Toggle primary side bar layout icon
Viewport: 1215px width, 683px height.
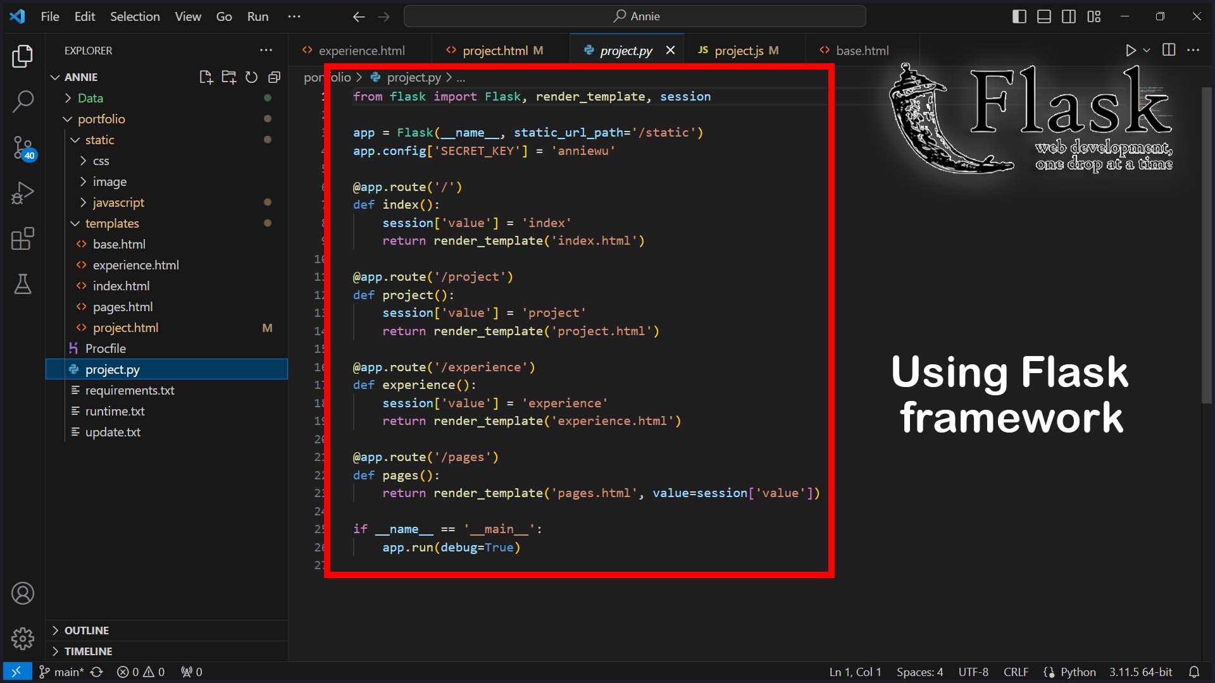point(1019,16)
